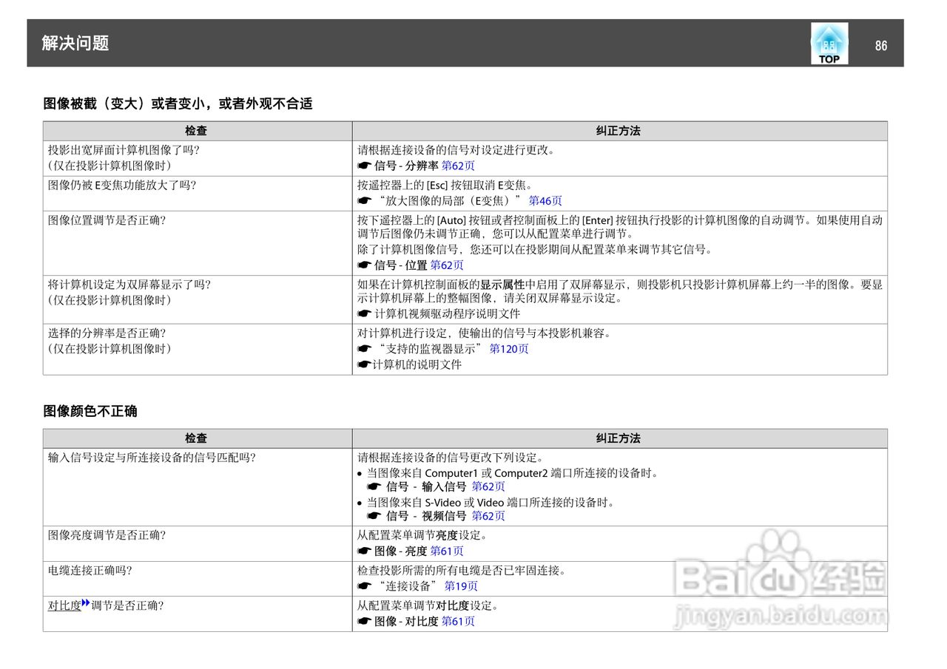
Task: Click the 检查 header of the first table
Action: (196, 131)
